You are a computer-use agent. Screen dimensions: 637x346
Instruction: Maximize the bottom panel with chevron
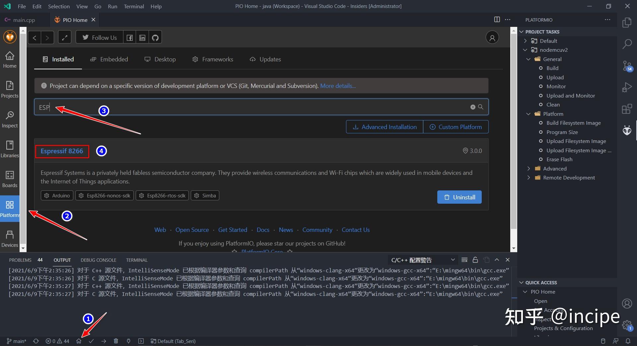tap(497, 260)
